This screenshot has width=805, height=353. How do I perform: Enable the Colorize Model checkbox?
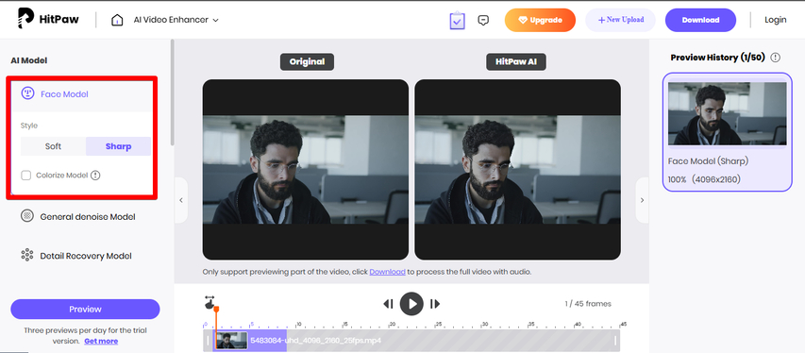(x=25, y=176)
